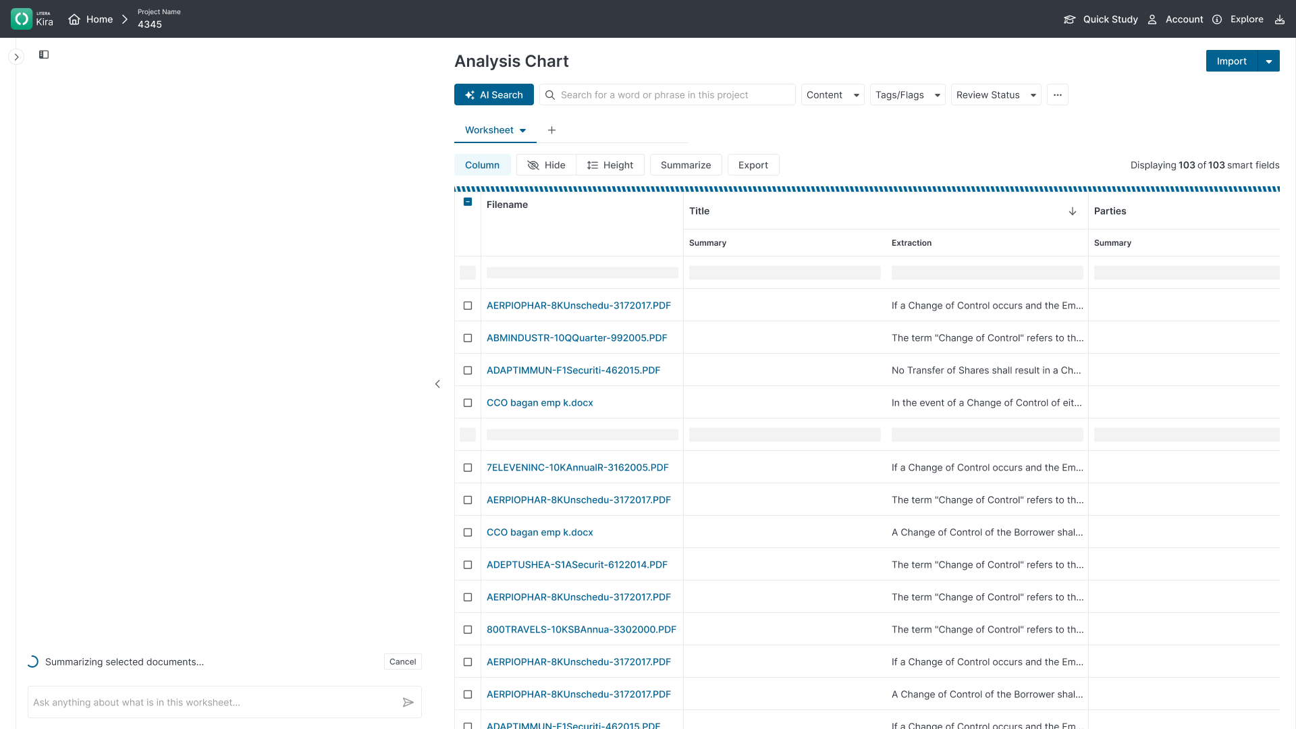The width and height of the screenshot is (1296, 729).
Task: Check the 7ELEVENINC-10KAnnualR-3162005.PDF row box
Action: (468, 468)
